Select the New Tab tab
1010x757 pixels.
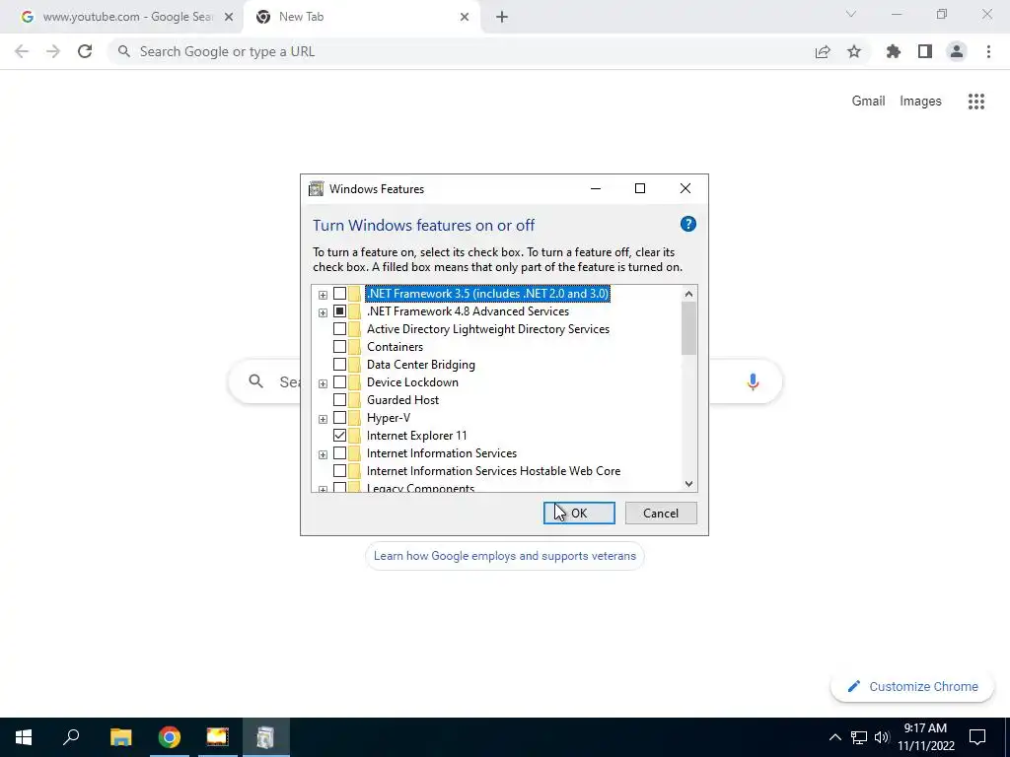(361, 18)
